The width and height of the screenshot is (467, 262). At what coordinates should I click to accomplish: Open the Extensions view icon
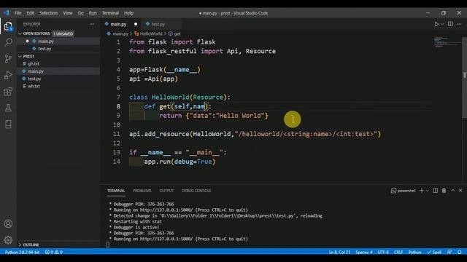(8, 92)
